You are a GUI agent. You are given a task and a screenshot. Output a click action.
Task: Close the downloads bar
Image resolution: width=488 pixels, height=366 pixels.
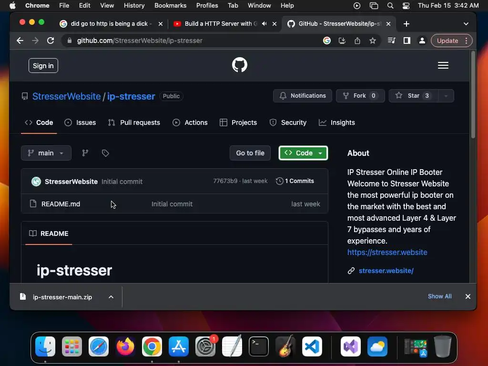coord(468,296)
